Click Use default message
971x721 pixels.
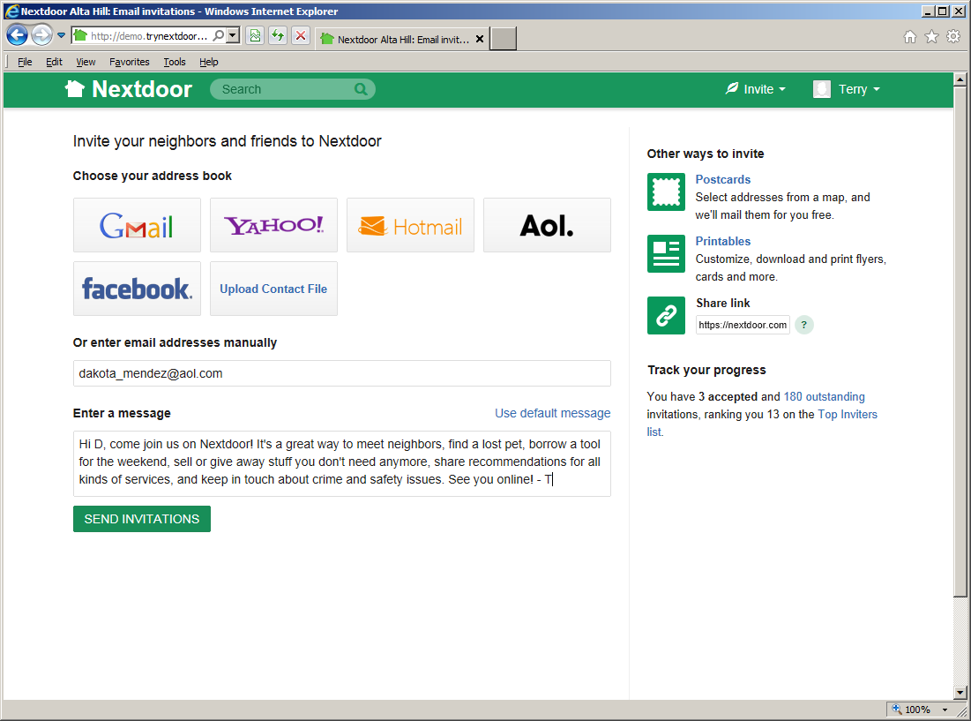coord(552,413)
